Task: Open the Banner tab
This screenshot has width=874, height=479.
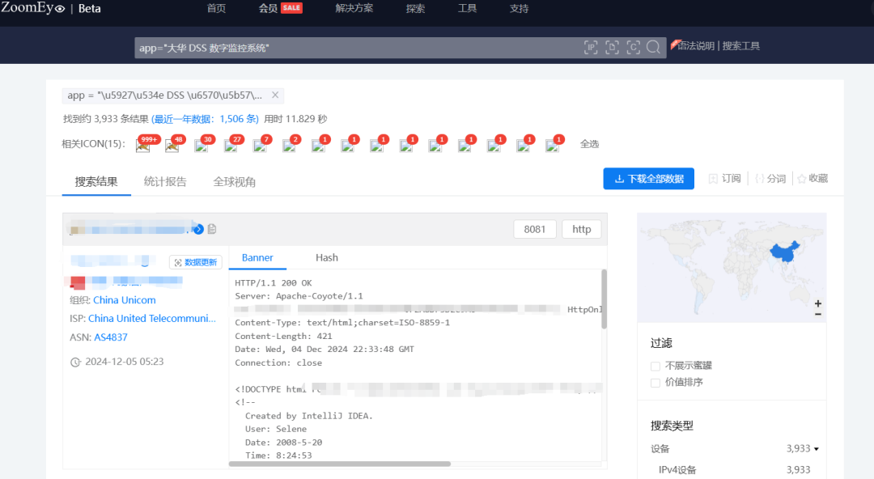Action: pyautogui.click(x=257, y=257)
